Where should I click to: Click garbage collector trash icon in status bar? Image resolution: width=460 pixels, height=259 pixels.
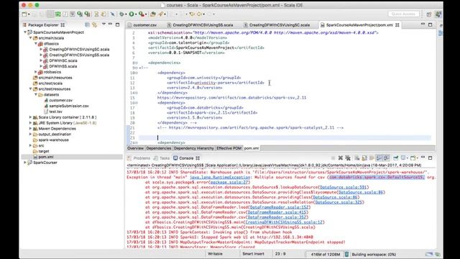click(346, 254)
